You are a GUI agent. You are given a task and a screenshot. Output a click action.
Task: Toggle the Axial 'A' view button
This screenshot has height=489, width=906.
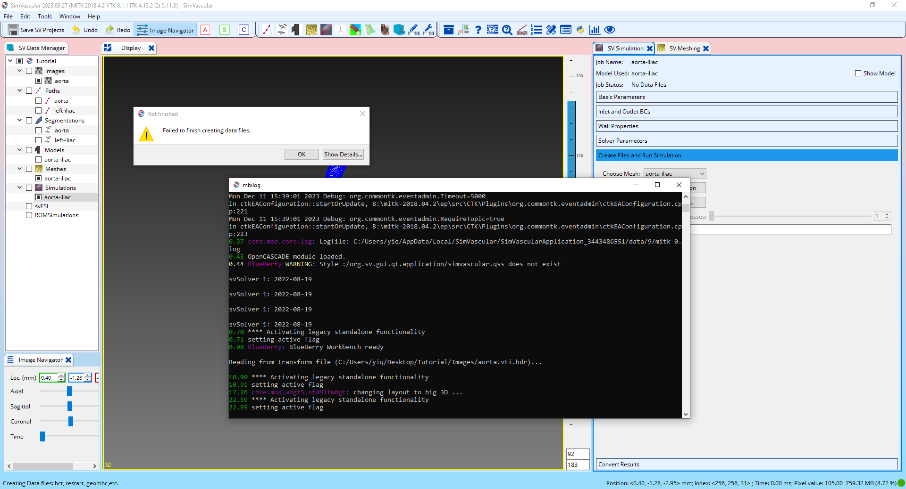pos(205,30)
